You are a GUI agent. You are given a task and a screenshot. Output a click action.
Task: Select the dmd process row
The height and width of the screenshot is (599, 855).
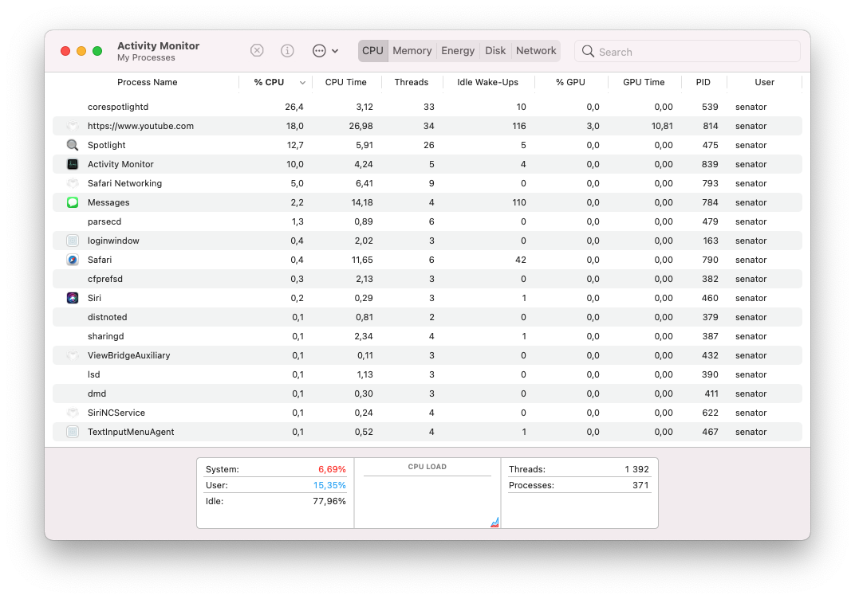[427, 393]
